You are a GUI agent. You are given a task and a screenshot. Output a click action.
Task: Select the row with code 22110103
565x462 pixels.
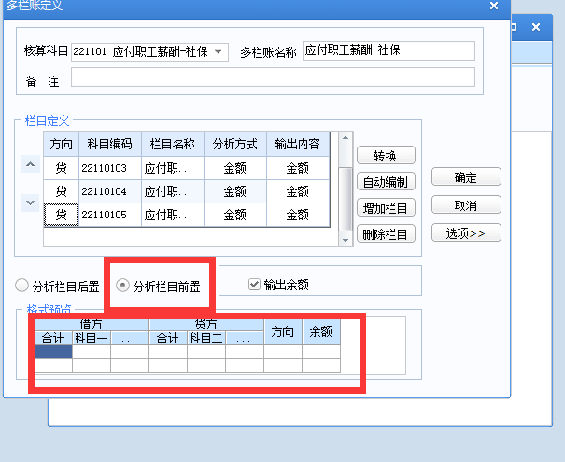point(110,168)
